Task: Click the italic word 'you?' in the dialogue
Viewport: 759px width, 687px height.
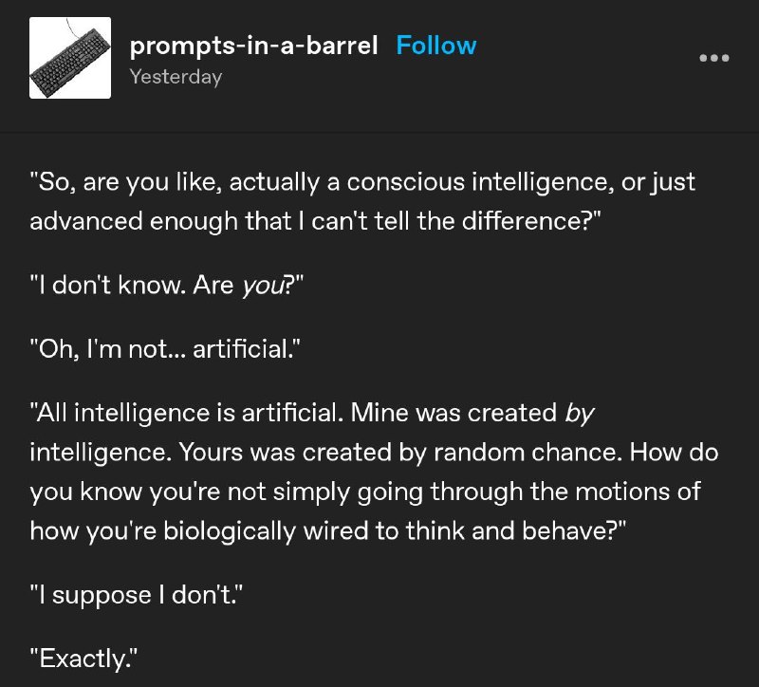Action: [268, 286]
